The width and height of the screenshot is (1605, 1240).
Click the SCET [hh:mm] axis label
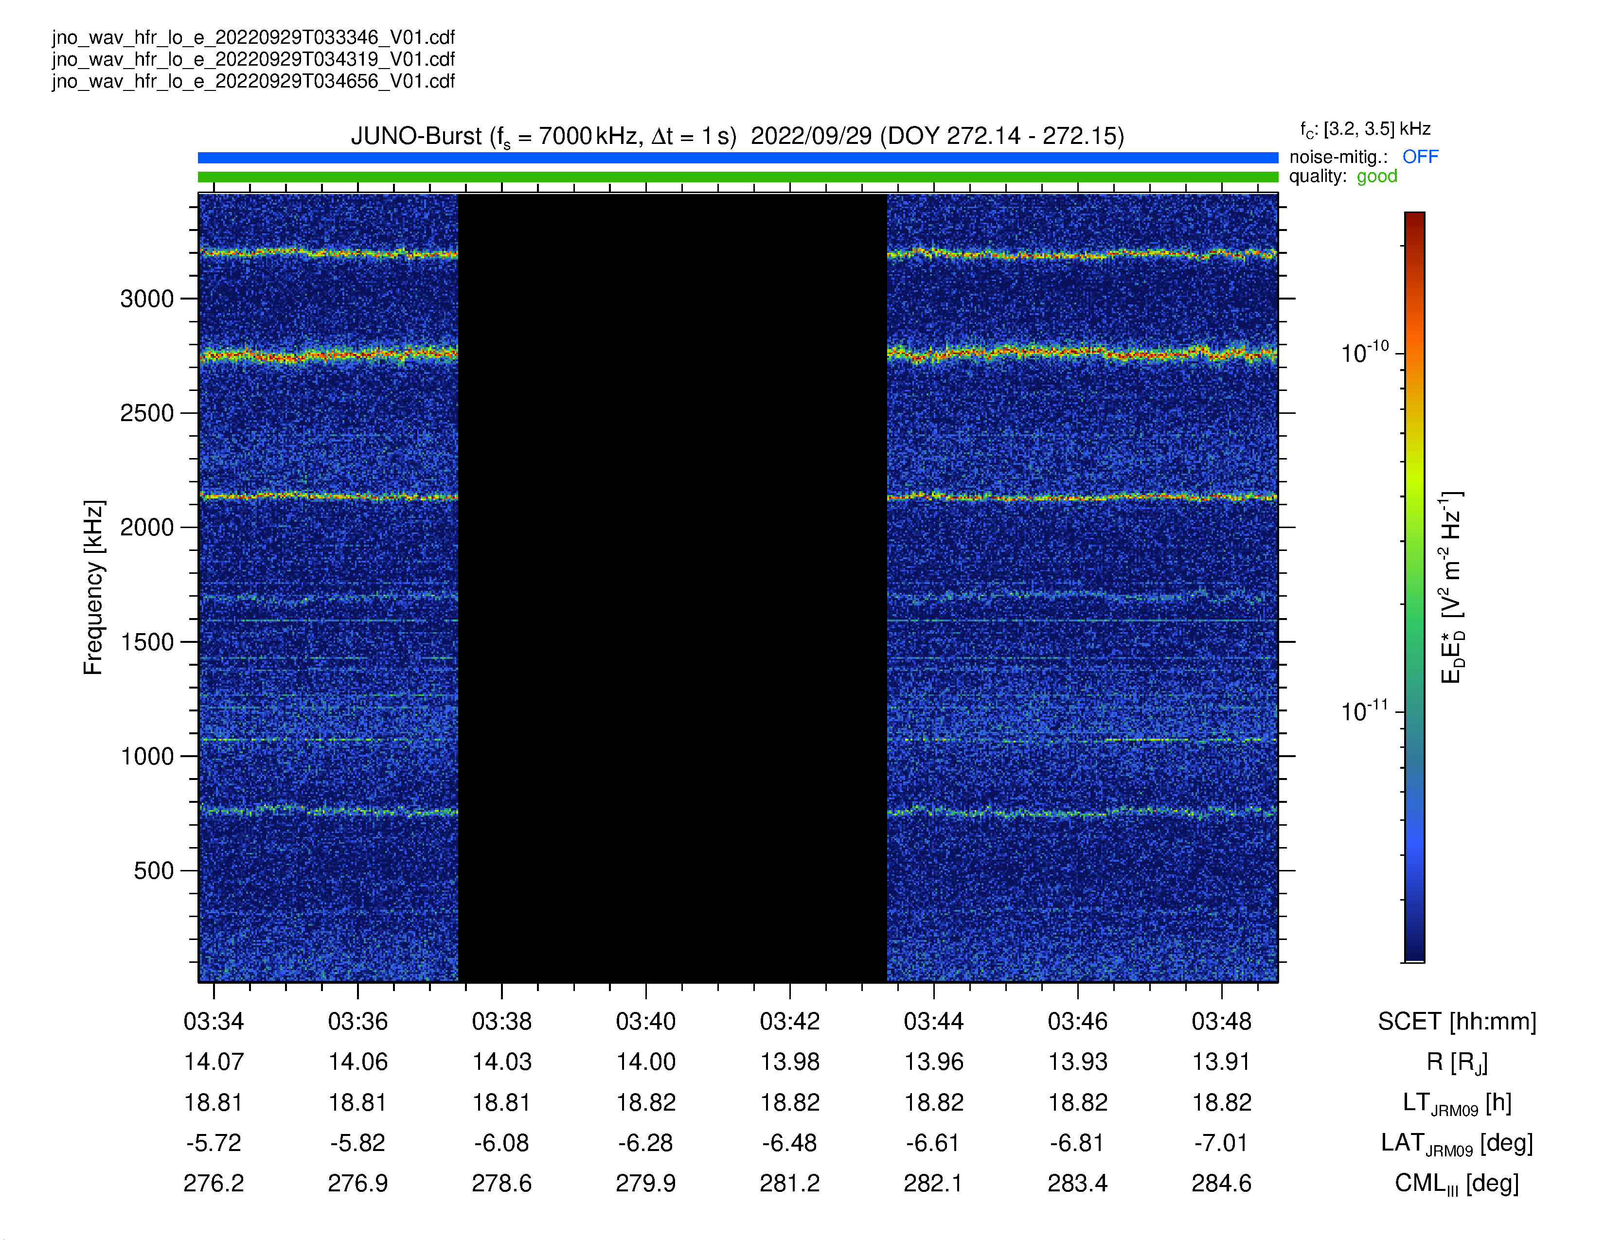click(1457, 1021)
